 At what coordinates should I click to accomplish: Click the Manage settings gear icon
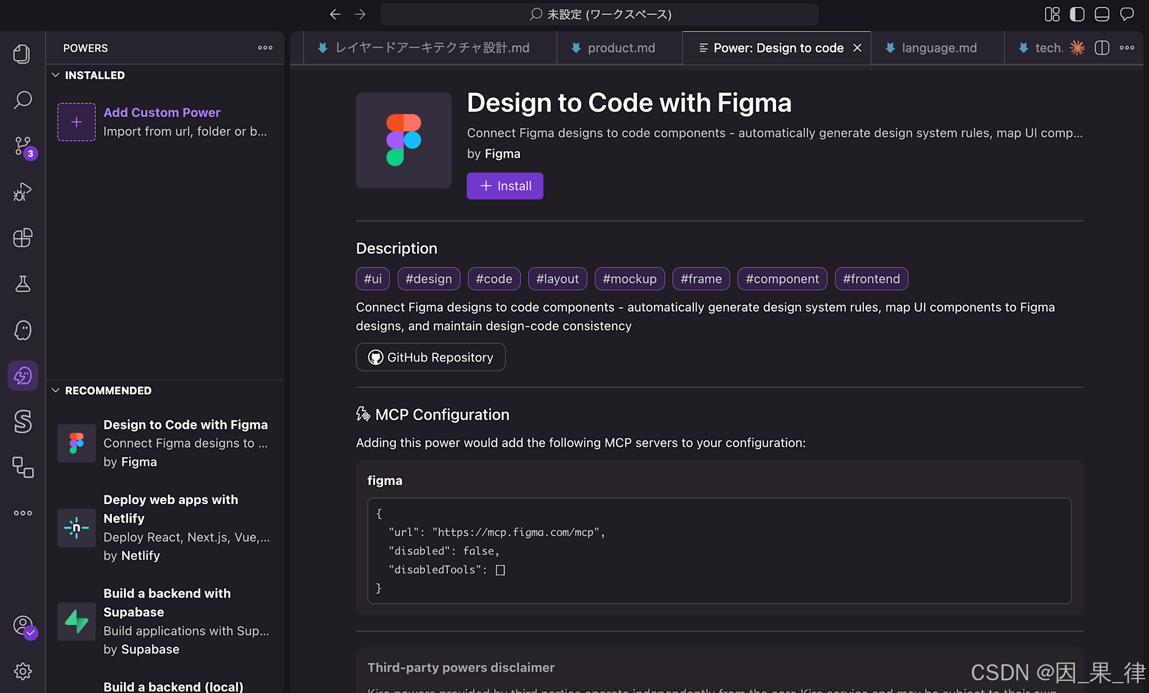22,671
